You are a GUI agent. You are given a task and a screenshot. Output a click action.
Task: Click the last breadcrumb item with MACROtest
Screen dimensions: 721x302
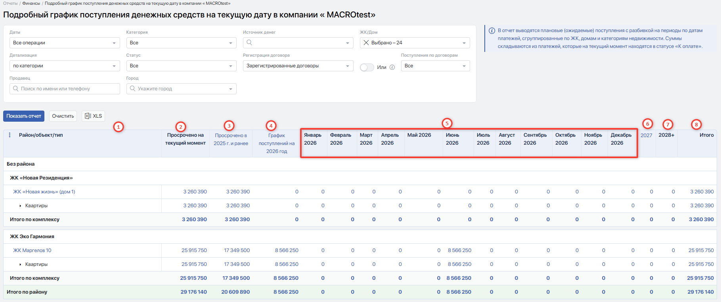(x=138, y=3)
